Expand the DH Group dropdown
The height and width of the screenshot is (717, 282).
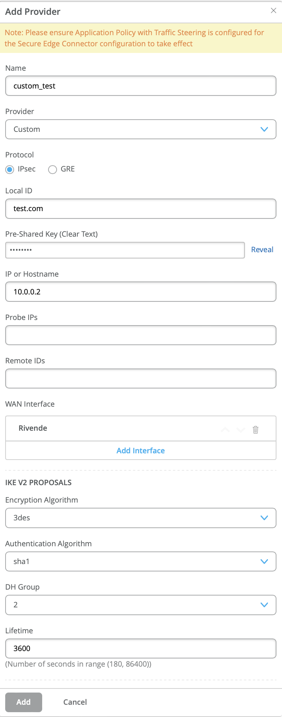pyautogui.click(x=141, y=605)
